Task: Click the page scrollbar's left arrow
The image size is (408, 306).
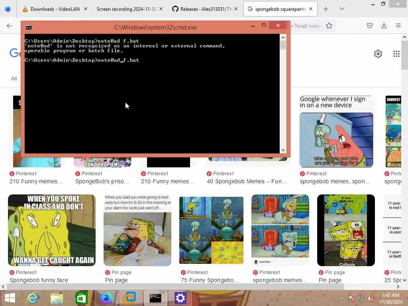Action: (x=3, y=286)
